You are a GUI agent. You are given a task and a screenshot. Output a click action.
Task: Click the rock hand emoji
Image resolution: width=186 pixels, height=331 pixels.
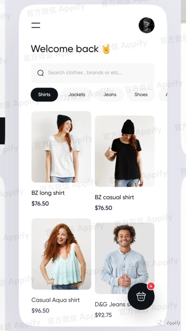106,49
